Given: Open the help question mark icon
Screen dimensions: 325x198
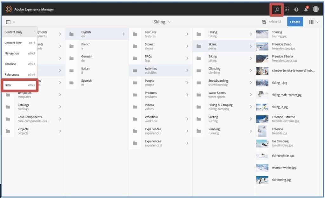Looking at the screenshot, I should pos(296,9).
